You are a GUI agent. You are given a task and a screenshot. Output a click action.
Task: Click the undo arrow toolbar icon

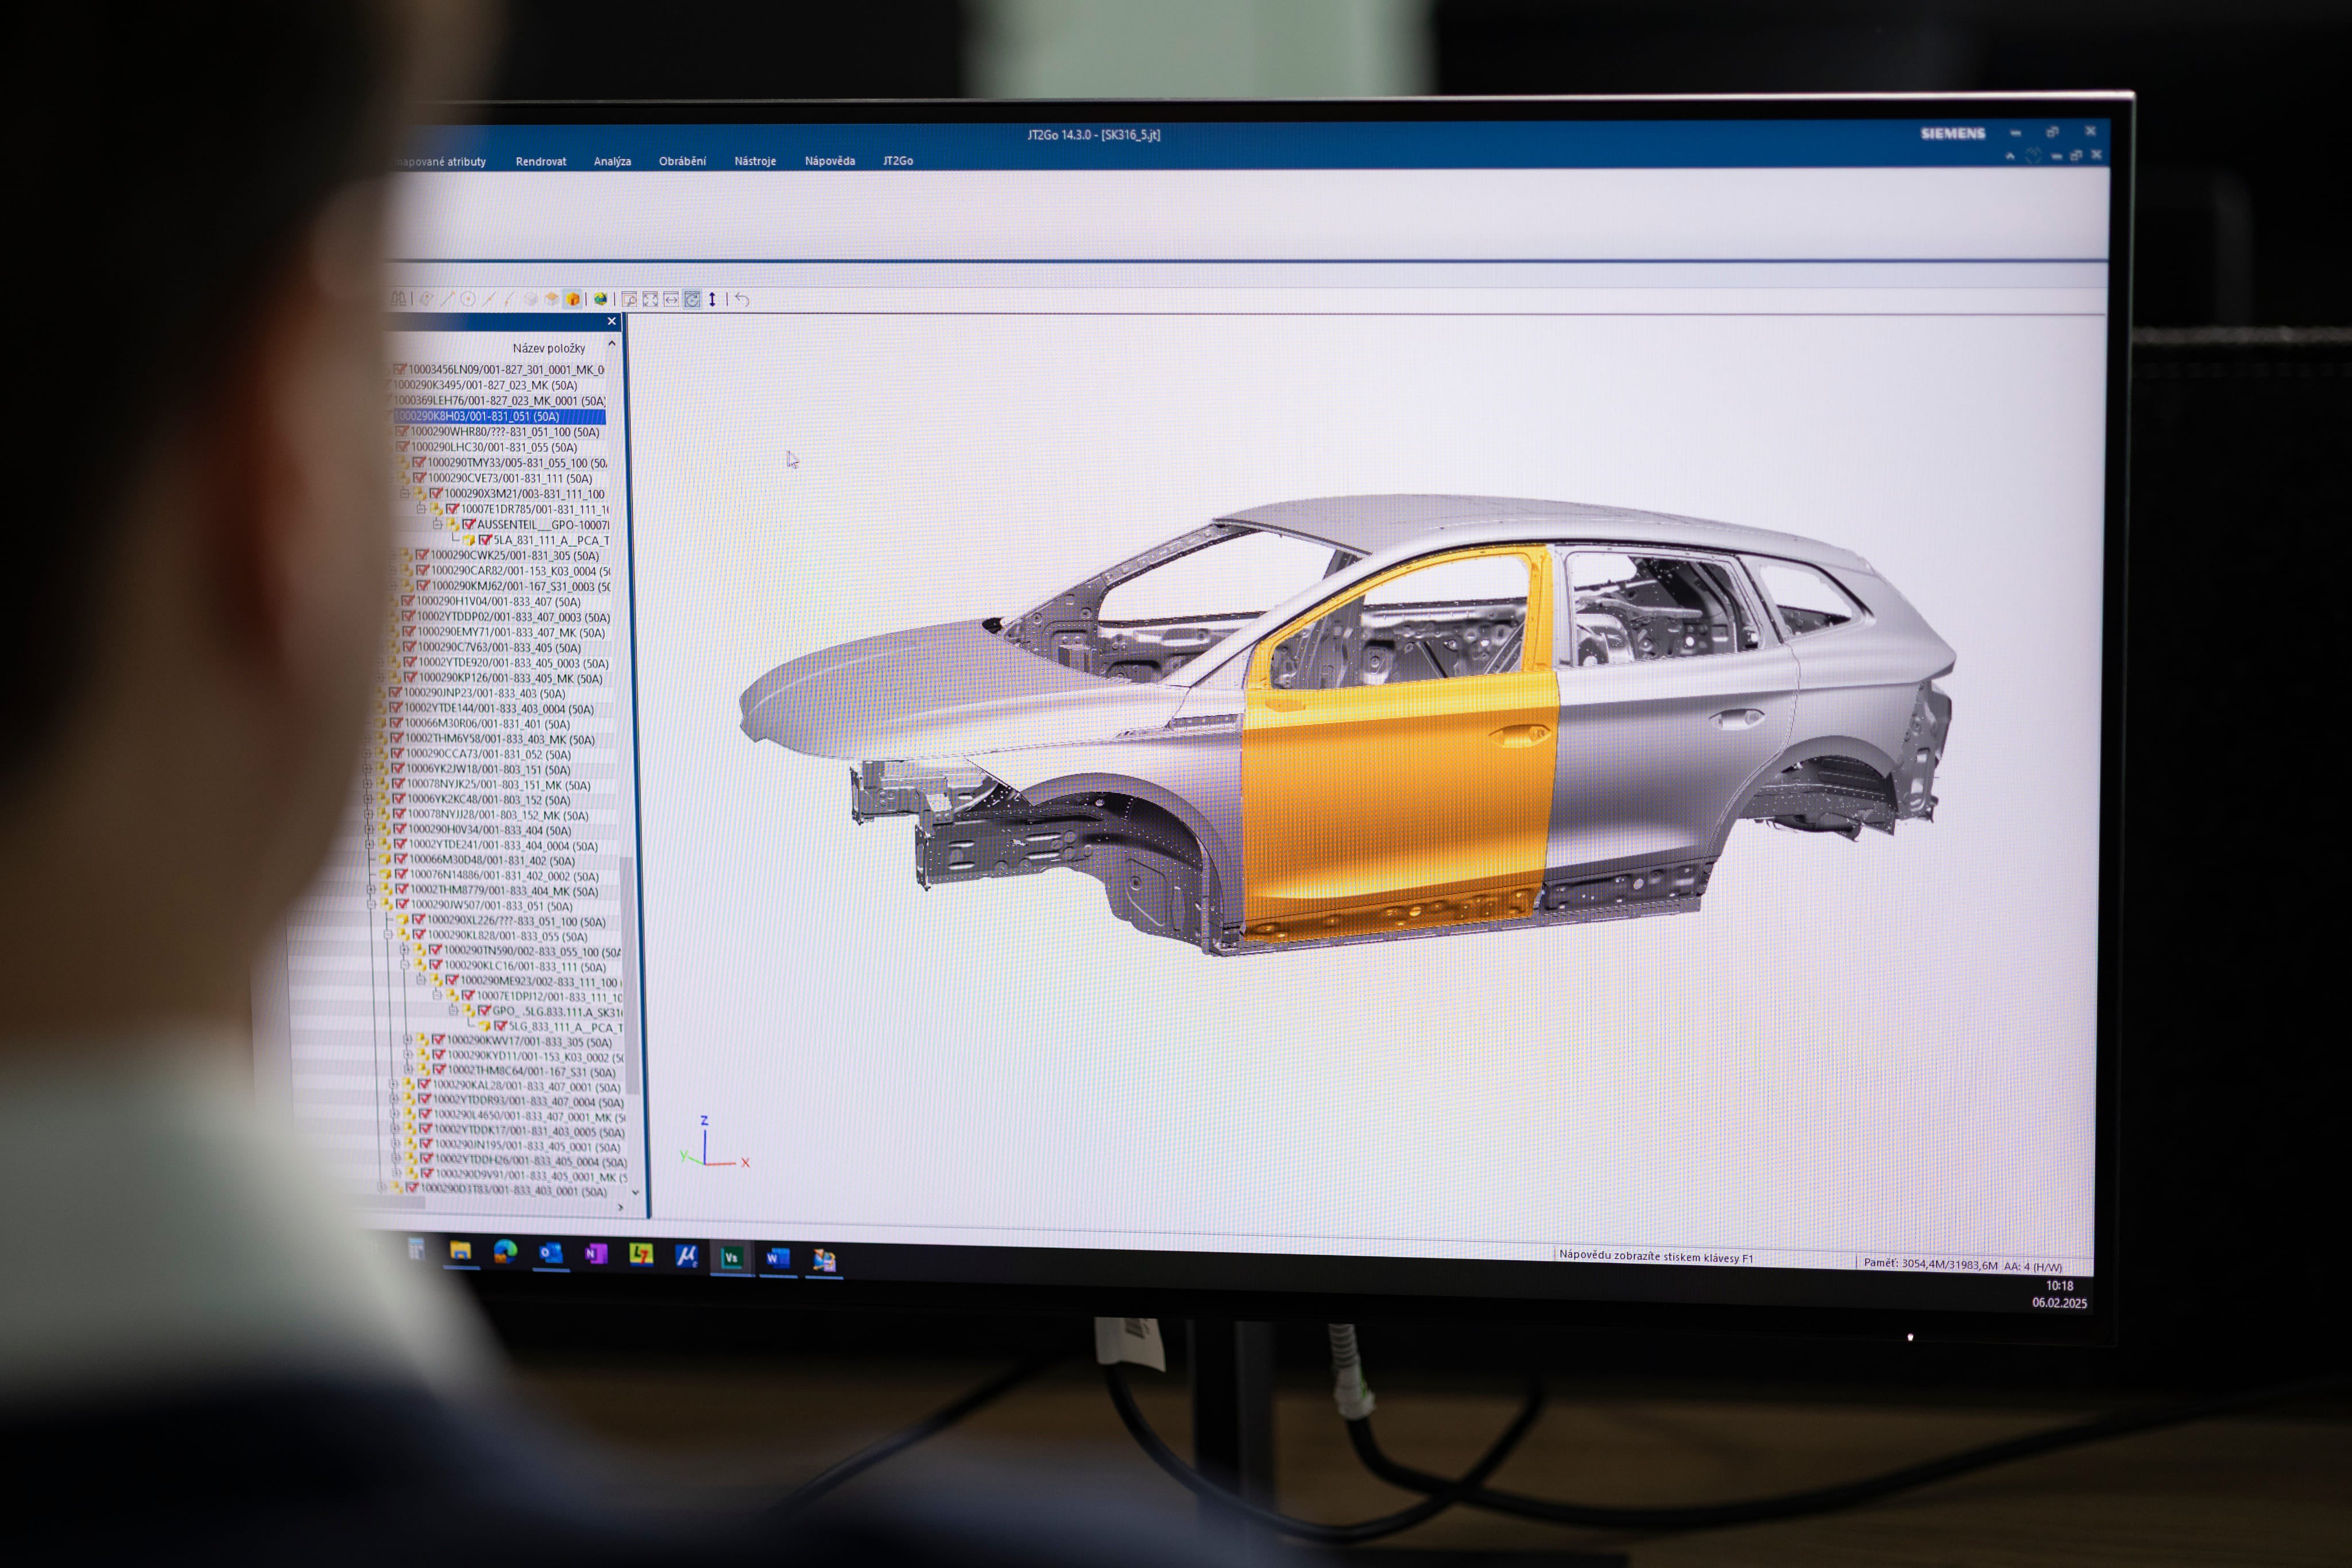tap(742, 299)
